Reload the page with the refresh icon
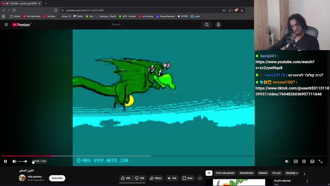This screenshot has height=186, width=330. tap(14, 10)
